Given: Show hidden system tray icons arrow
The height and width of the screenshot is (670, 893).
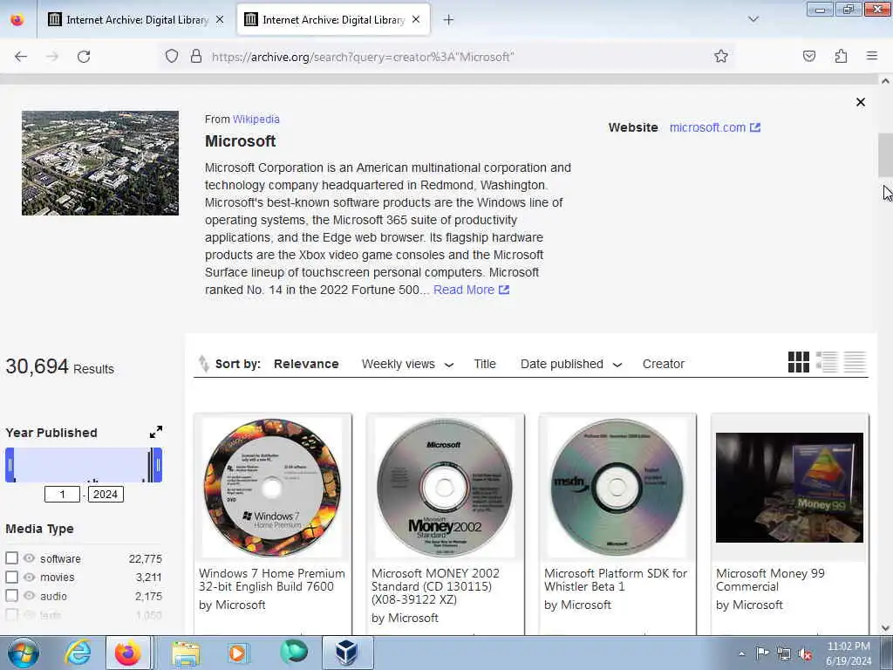Looking at the screenshot, I should (x=741, y=653).
